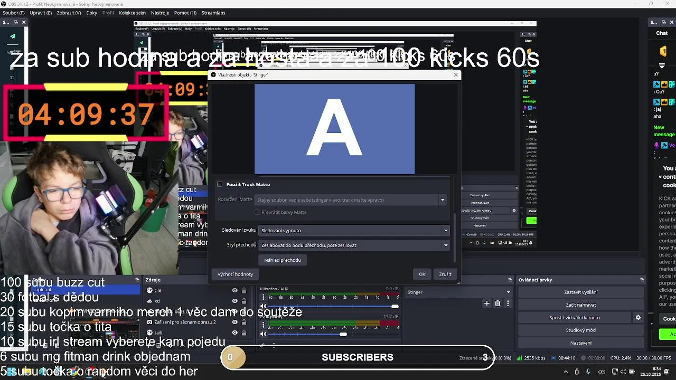Viewport: 676px width, 380px height.
Task: Open the Nástroje menu
Action: click(x=160, y=13)
